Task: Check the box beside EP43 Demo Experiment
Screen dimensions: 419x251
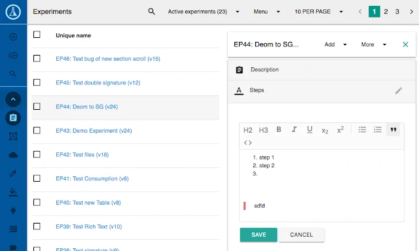Action: pos(37,131)
